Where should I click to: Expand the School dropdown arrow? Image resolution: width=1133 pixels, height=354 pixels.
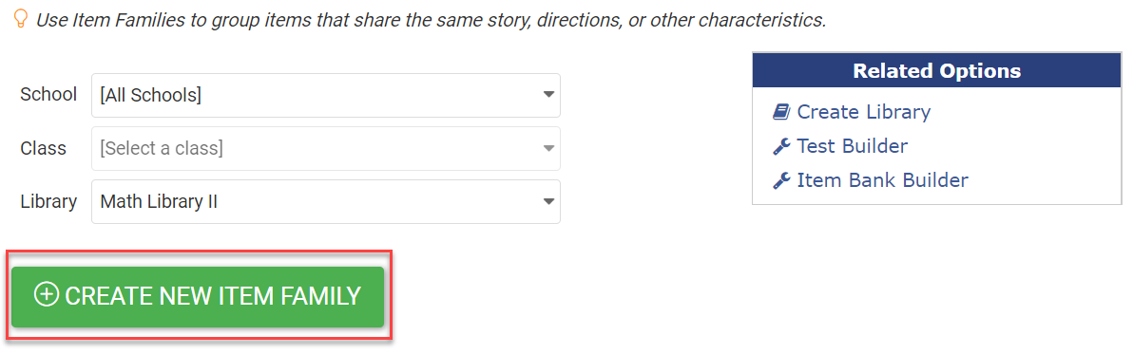point(548,95)
